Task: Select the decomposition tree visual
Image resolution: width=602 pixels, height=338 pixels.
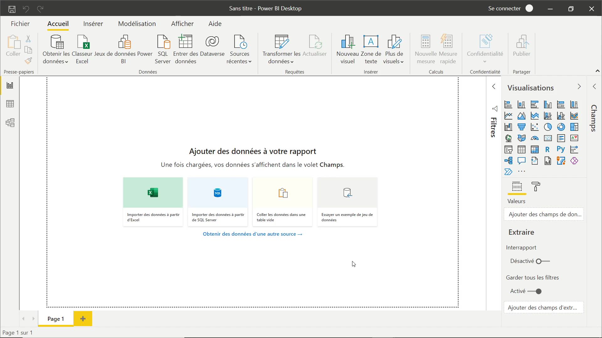Action: coord(508,161)
